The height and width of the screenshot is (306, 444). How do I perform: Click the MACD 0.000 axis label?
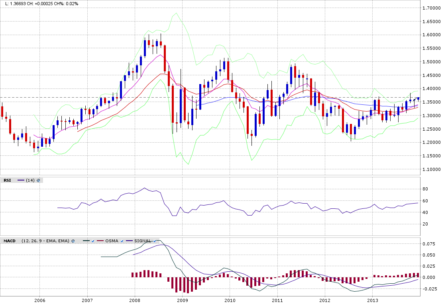pos(429,277)
